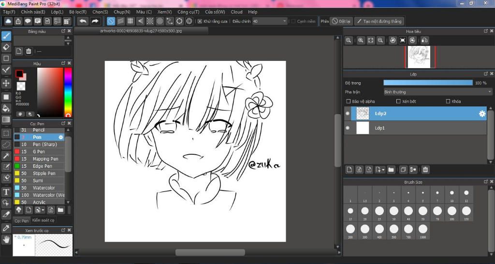Switch to the Kiểm soát cọ tab
The height and width of the screenshot is (264, 495).
pos(43,220)
